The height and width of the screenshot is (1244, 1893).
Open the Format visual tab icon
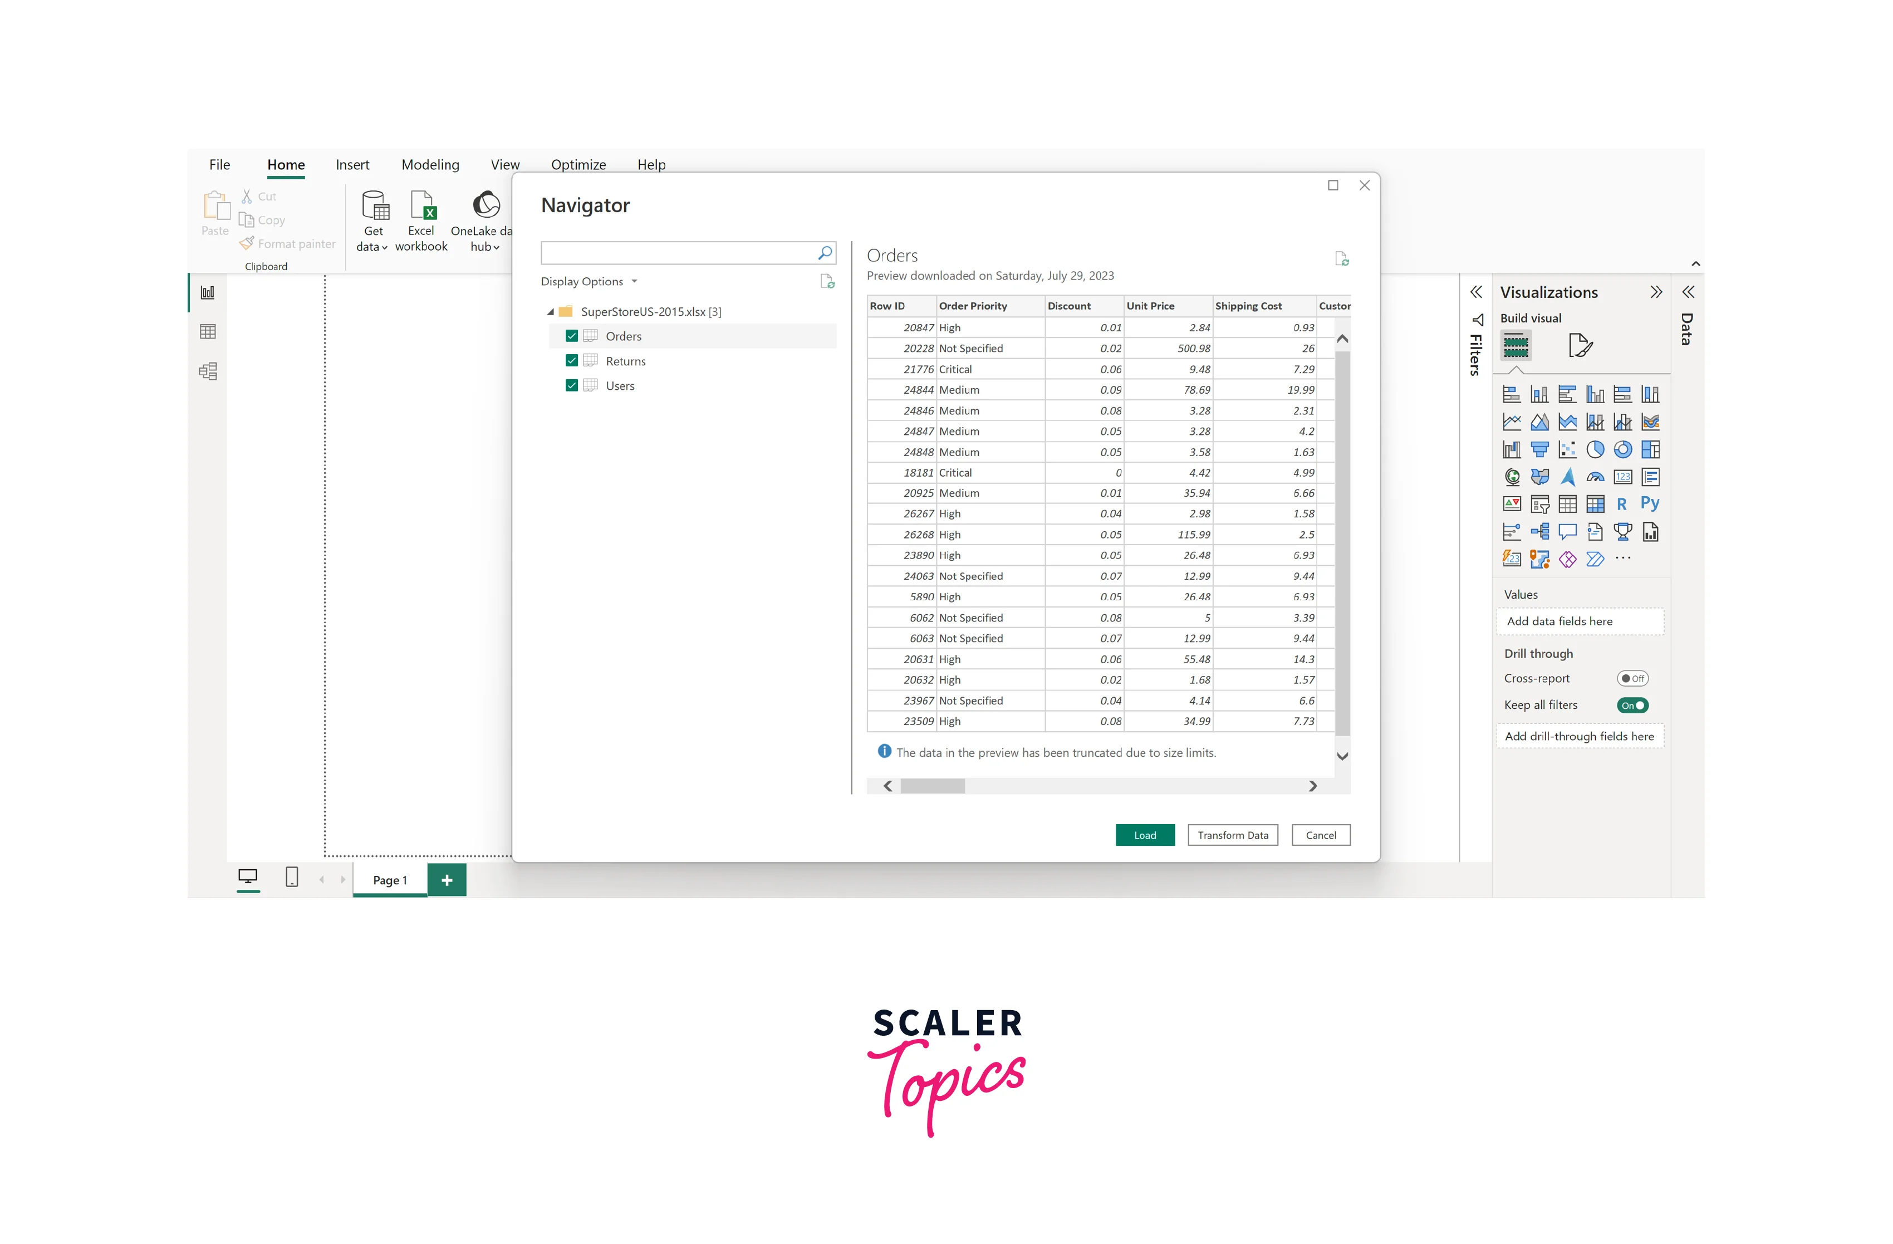tap(1580, 346)
